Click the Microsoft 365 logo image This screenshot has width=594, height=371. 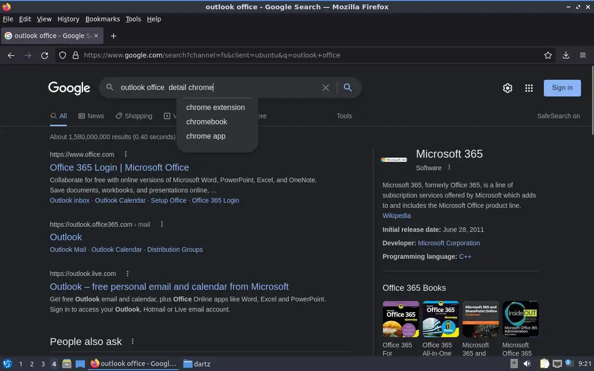pos(394,160)
